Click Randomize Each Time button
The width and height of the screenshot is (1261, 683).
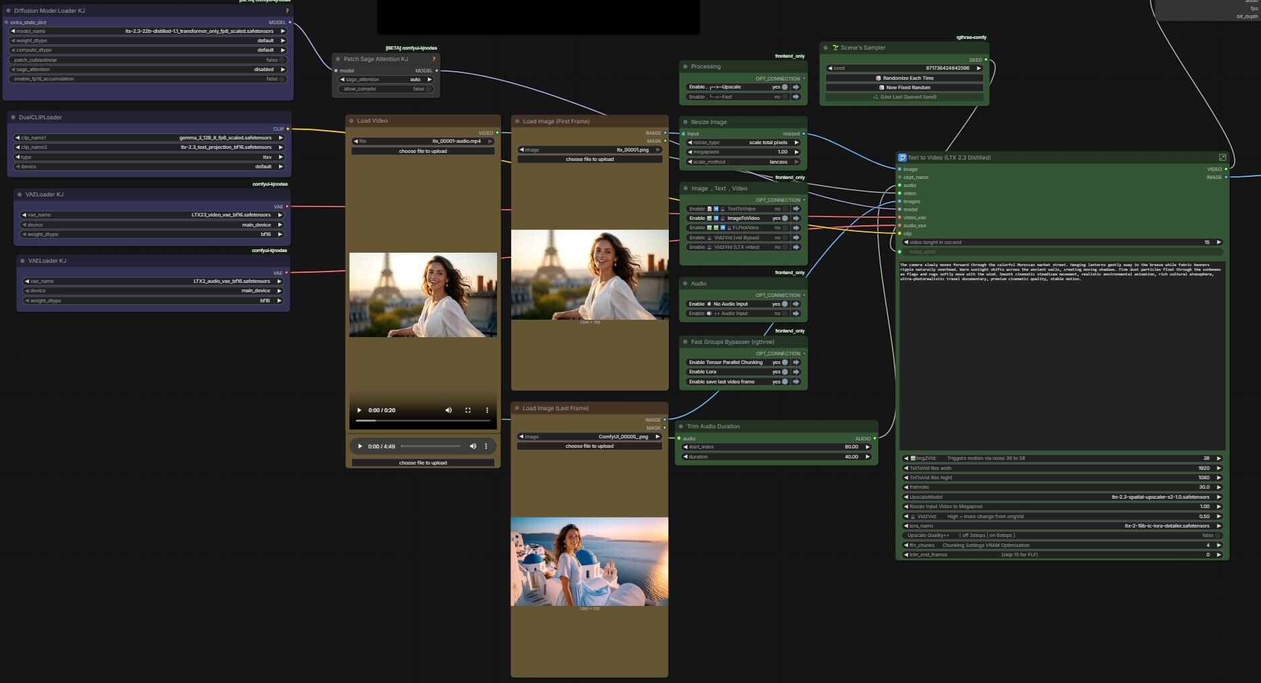coord(904,78)
